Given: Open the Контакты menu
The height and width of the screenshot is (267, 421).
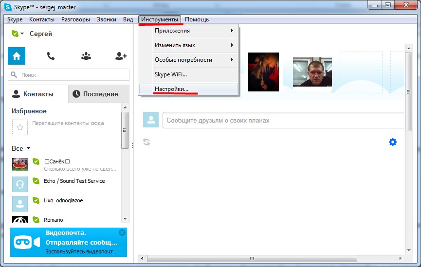Looking at the screenshot, I should click(42, 19).
